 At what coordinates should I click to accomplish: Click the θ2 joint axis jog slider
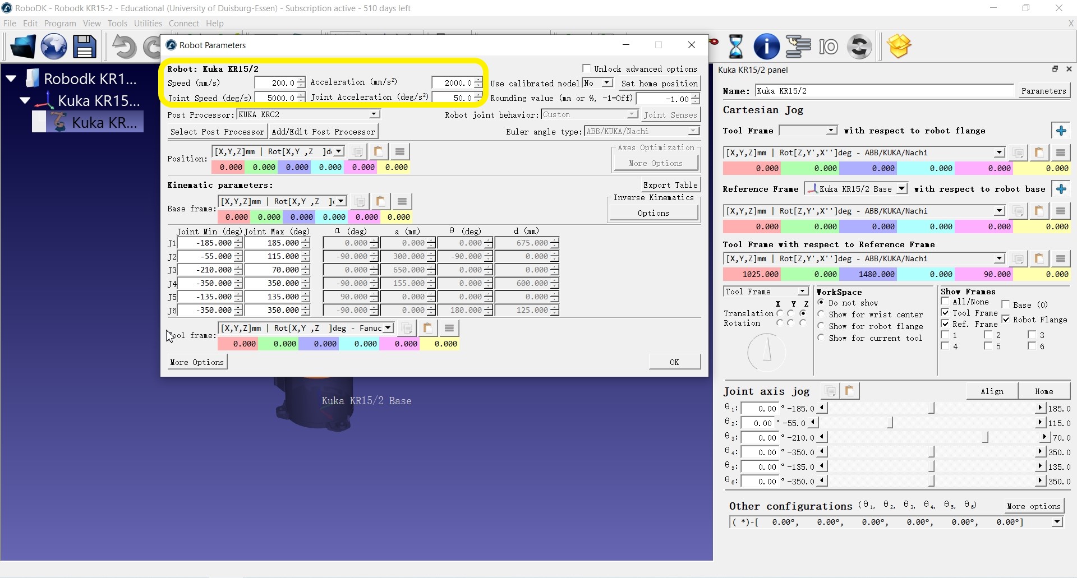click(x=890, y=423)
